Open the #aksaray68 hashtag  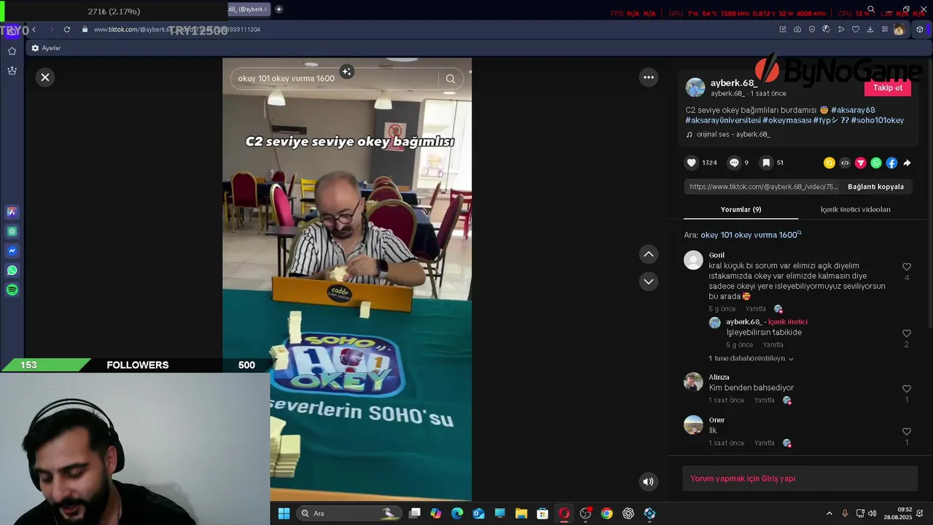click(x=853, y=110)
